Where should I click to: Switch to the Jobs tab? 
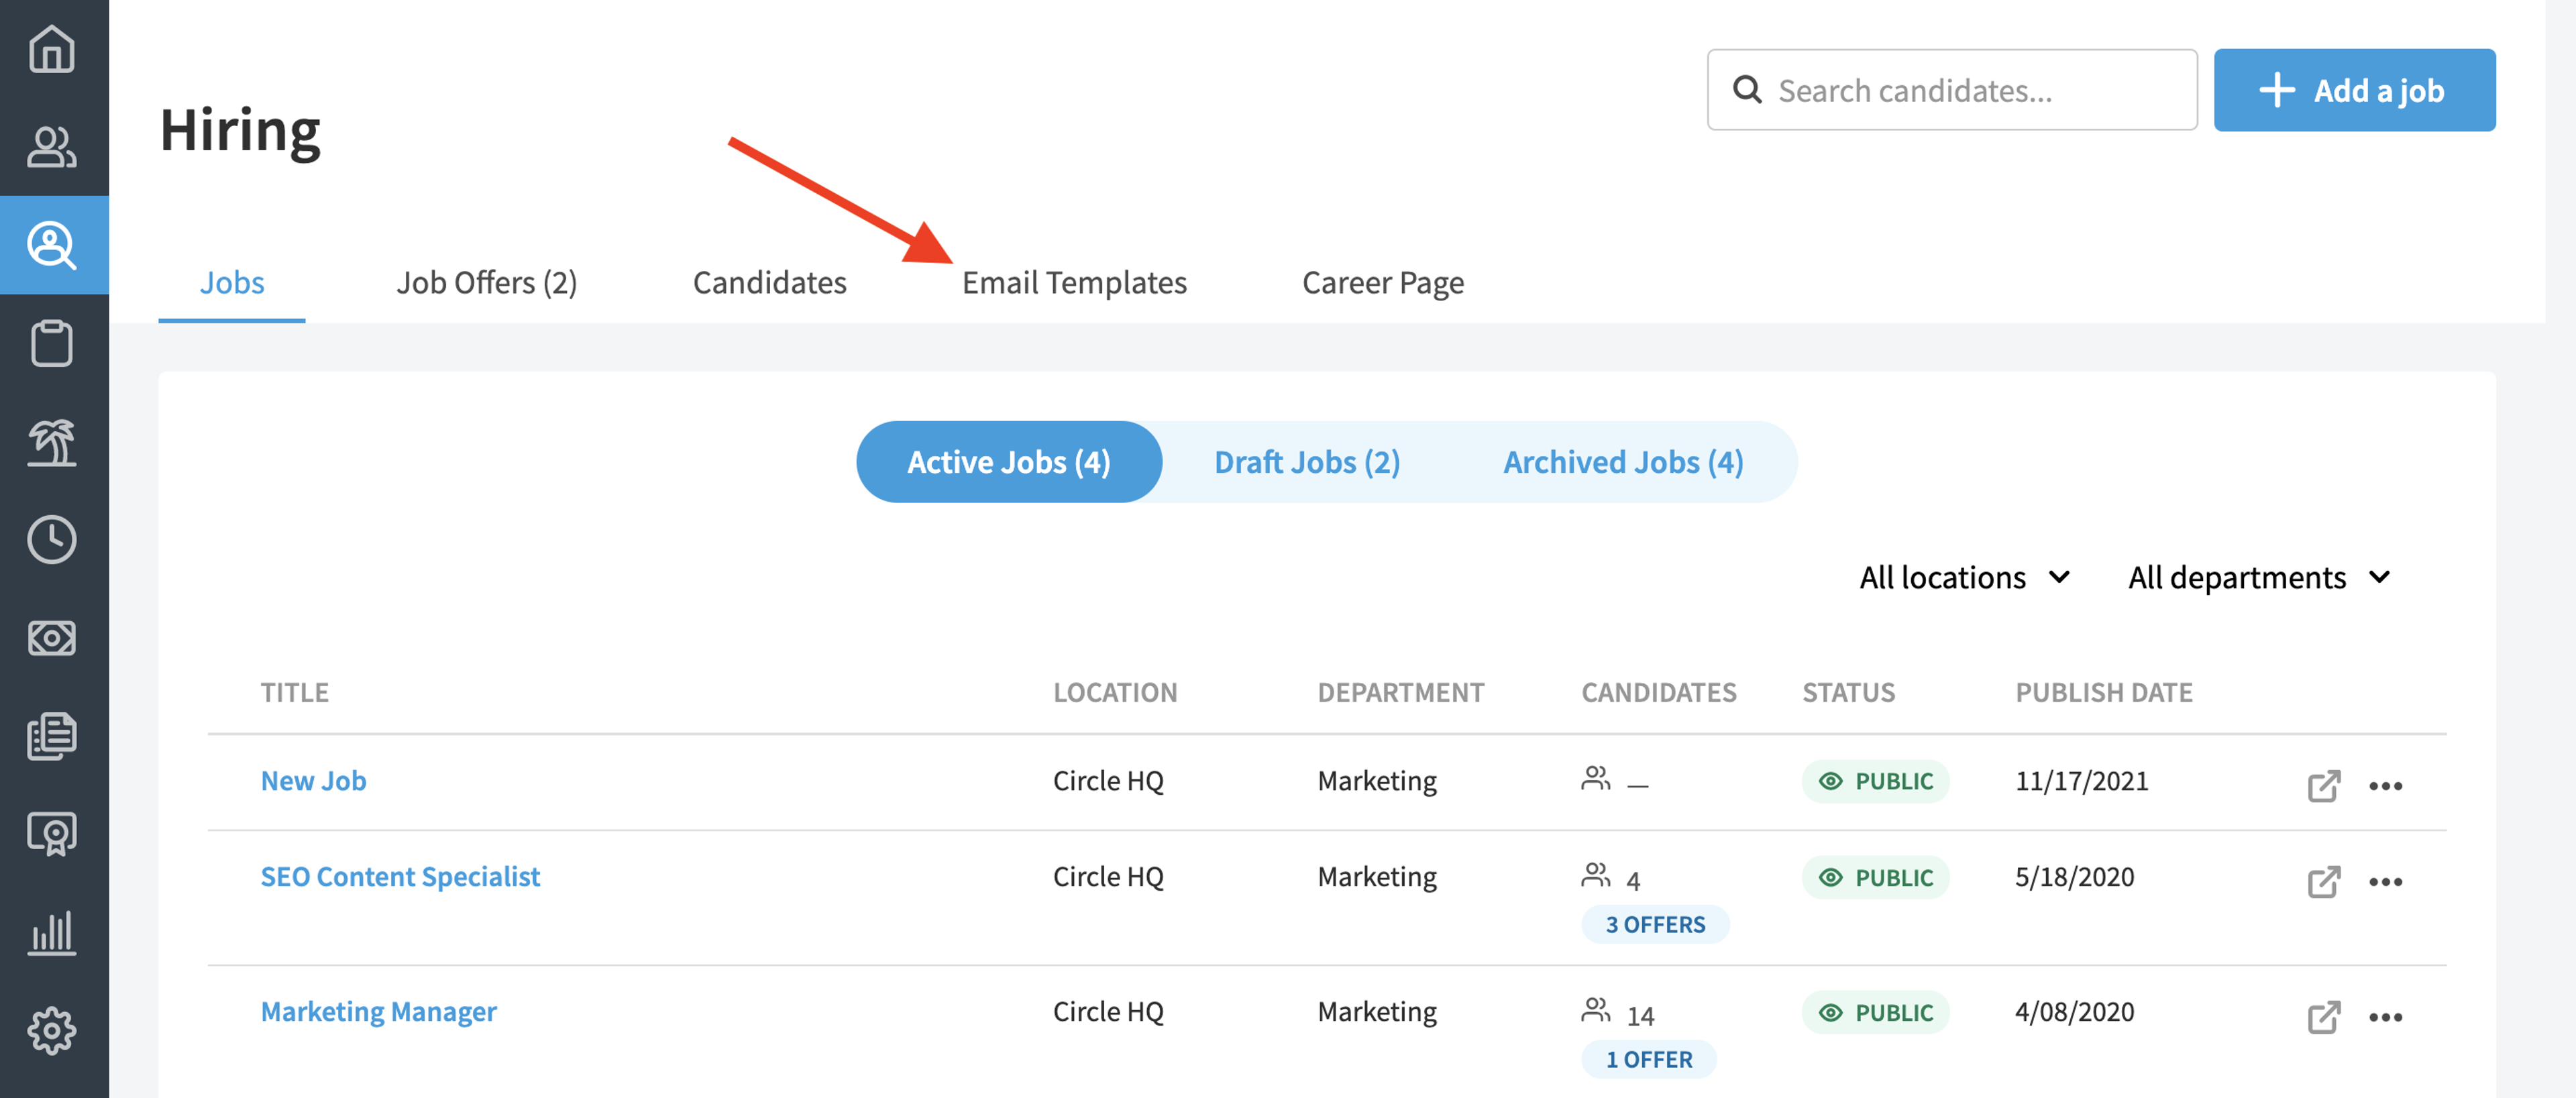click(232, 282)
